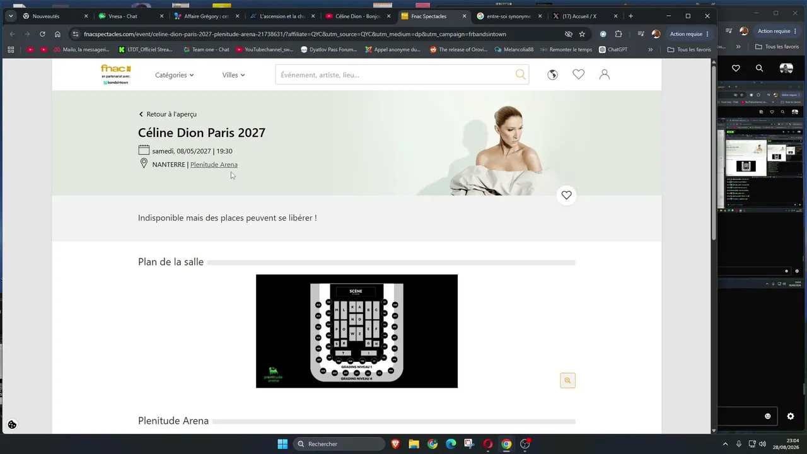Click the tracking protection eye icon
Image resolution: width=807 pixels, height=454 pixels.
click(569, 34)
